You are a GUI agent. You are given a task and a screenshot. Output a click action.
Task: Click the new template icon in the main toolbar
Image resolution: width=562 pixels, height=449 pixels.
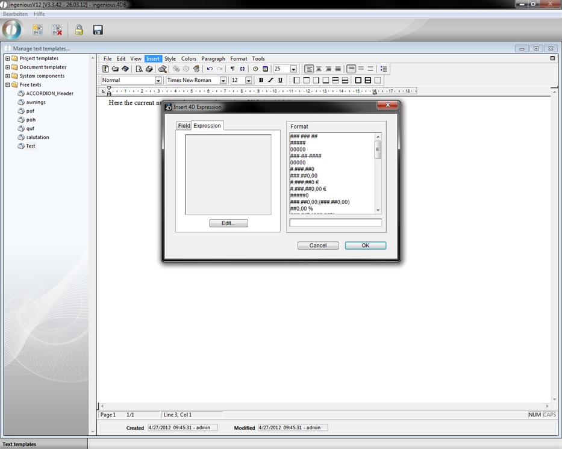[x=37, y=29]
